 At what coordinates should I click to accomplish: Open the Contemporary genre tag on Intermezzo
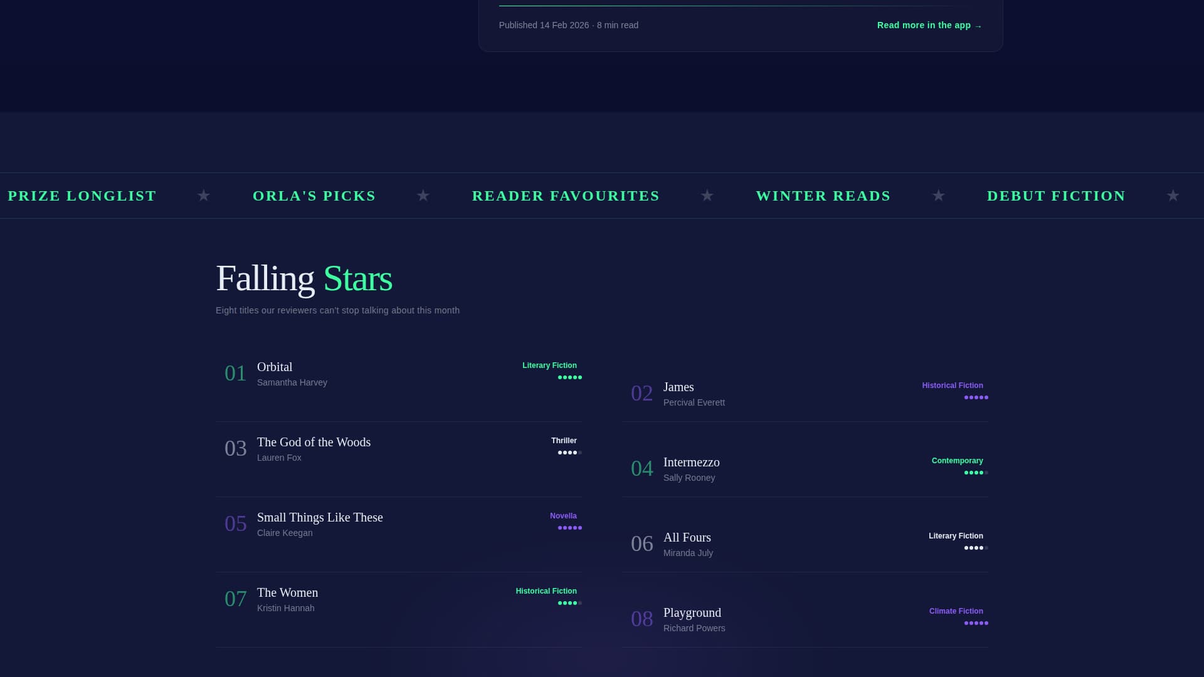[x=957, y=460]
